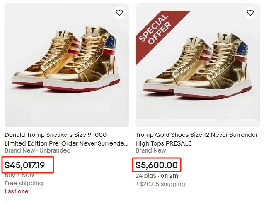Select the $5,600.00 price
This screenshot has width=264, height=203.
tap(157, 165)
